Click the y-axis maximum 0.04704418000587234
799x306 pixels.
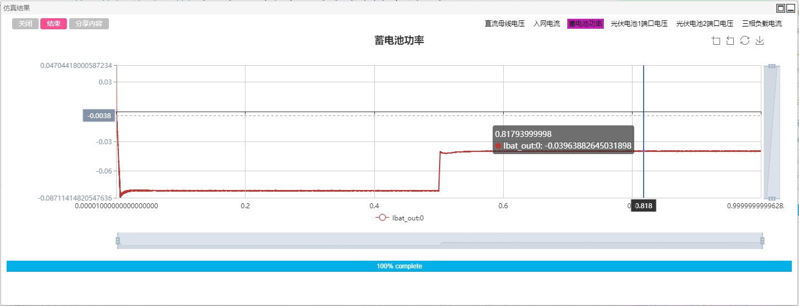pos(76,66)
